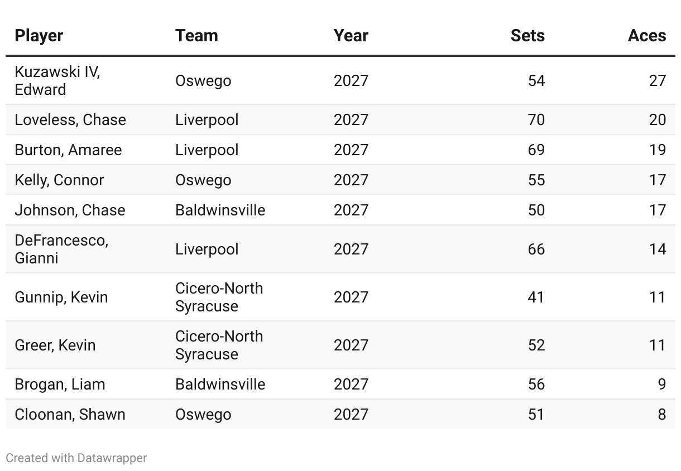Select the Brogan, Liam player cell
Image resolution: width=681 pixels, height=471 pixels.
point(60,385)
